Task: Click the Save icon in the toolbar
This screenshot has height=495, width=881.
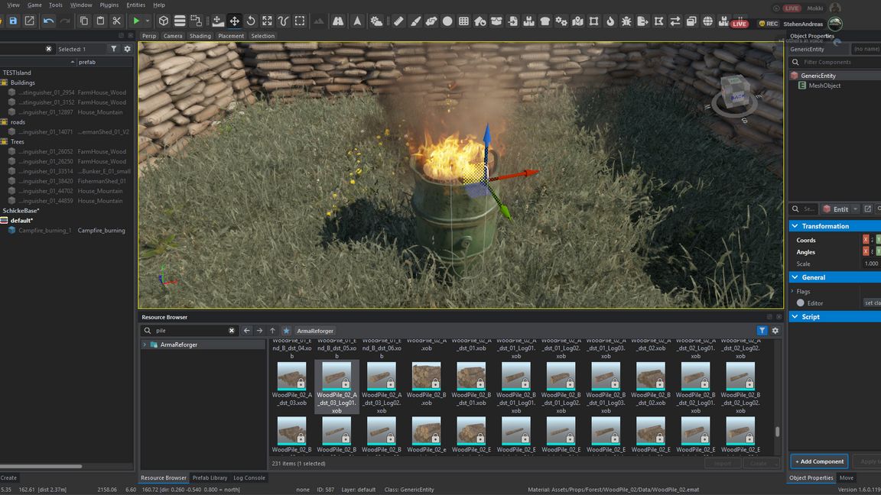Action: pos(13,21)
